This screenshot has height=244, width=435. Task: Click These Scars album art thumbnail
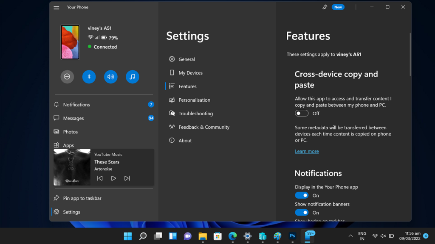[72, 167]
